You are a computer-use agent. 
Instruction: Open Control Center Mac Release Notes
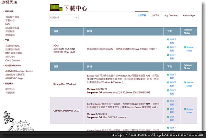pos(188,111)
